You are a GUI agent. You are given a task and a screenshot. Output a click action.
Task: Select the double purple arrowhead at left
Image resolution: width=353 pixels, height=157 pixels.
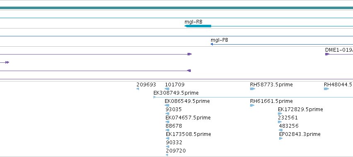[x=7, y=62]
